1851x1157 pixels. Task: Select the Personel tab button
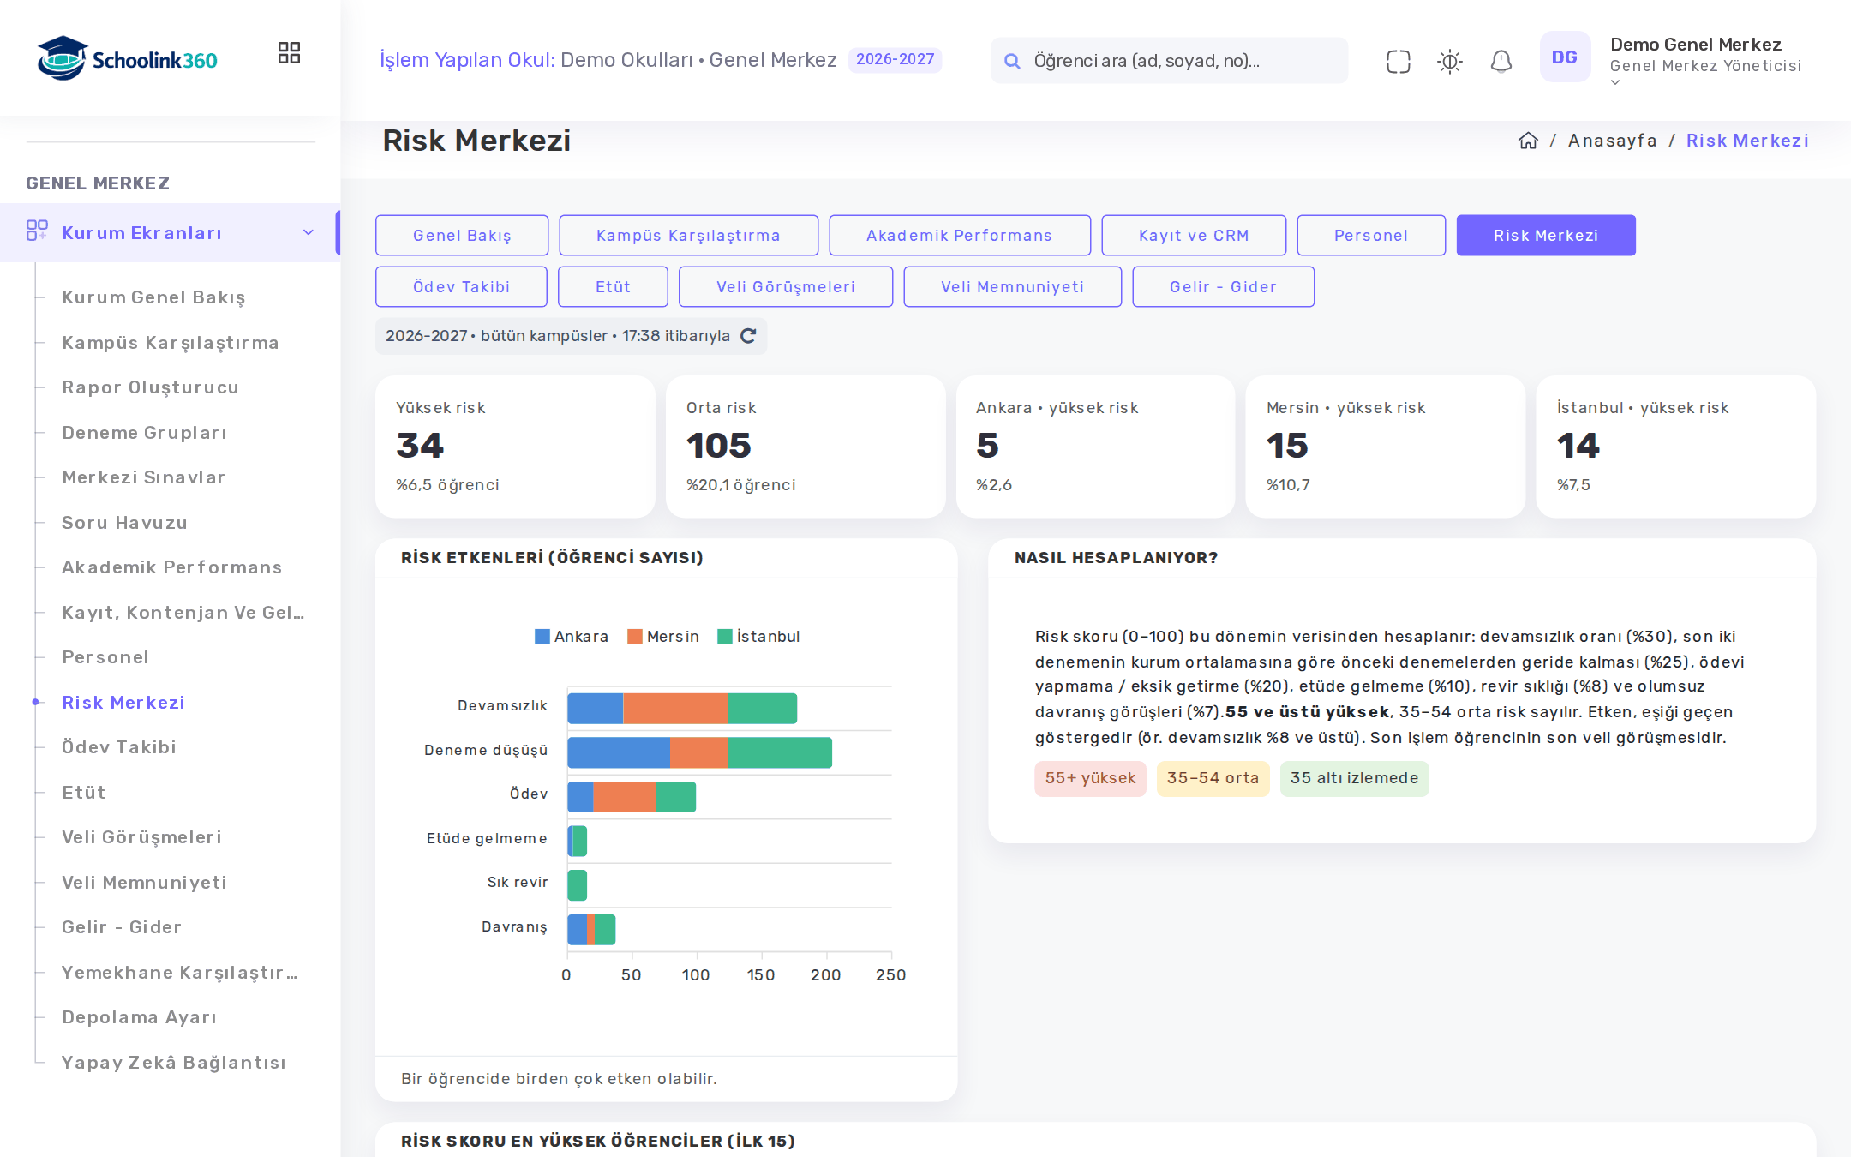(x=1371, y=235)
